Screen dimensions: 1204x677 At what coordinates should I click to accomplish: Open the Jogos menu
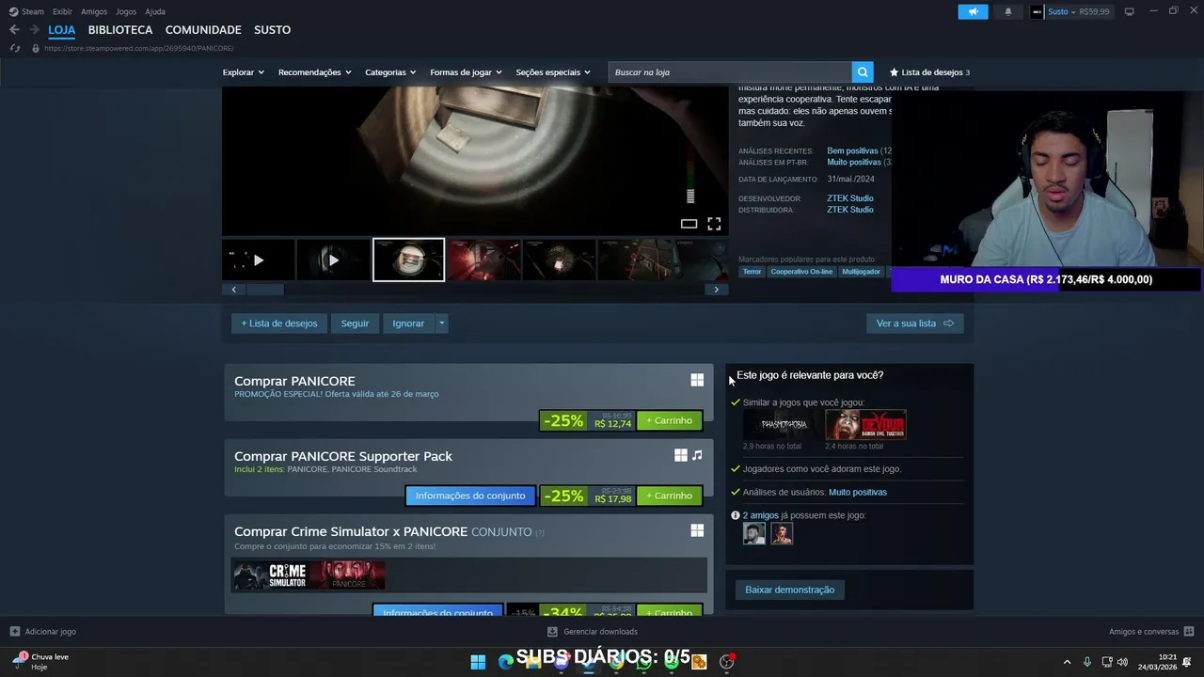click(x=126, y=12)
